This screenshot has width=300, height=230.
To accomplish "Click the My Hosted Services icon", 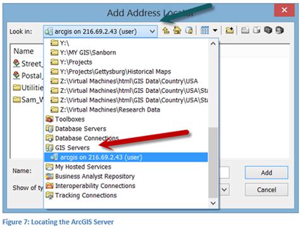I will [x=49, y=167].
